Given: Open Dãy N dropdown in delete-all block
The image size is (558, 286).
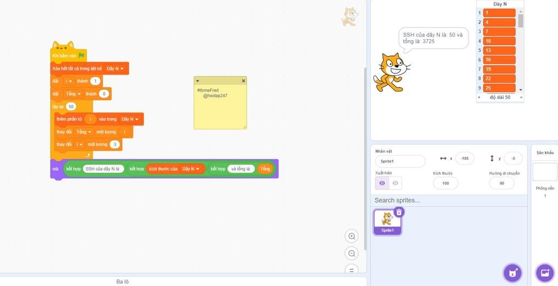Looking at the screenshot, I should tap(115, 68).
